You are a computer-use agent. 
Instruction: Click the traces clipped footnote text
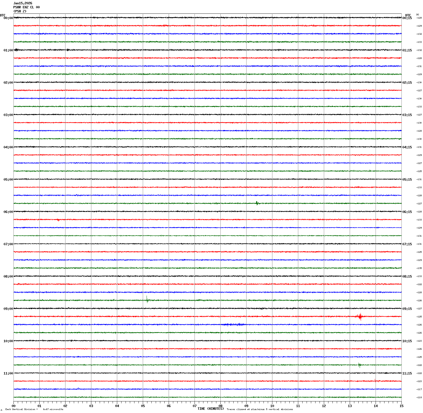tap(259, 409)
